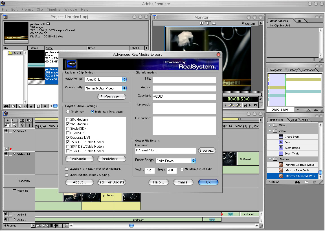Click the Transitions palette scrollbar thumb
Viewport: 325px width, 231px height.
click(x=320, y=172)
